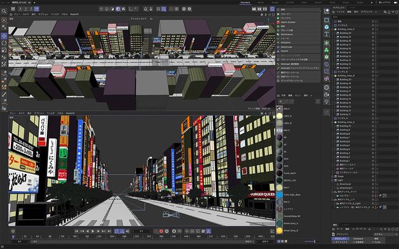The height and width of the screenshot is (249, 399).
Task: Switch to Standard layout tab
Action: coord(245,3)
